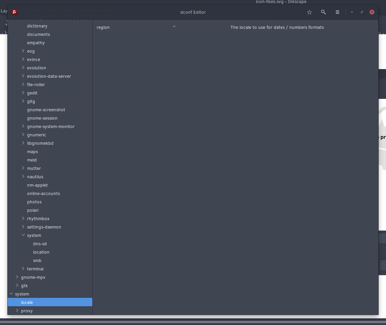Select the polari tree item
This screenshot has width=386, height=325.
click(50, 210)
